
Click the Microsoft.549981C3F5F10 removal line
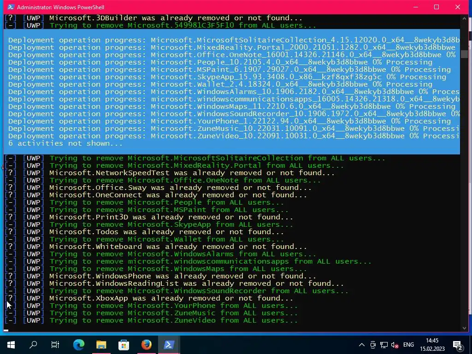[160, 25]
